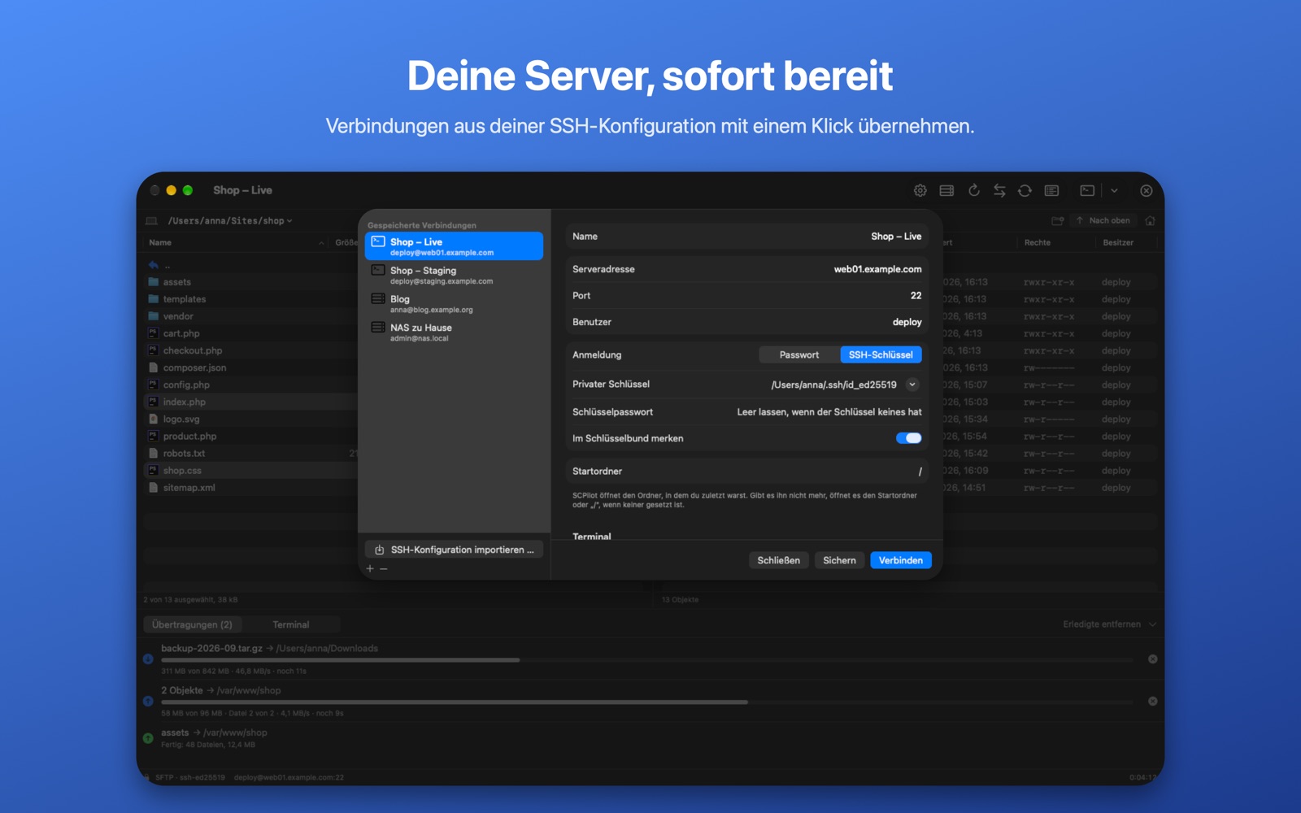Add a new connection with the plus icon

pyautogui.click(x=370, y=569)
